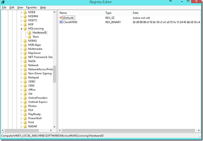Open the Help menu
Viewport: 203px width, 141px height.
43,7
